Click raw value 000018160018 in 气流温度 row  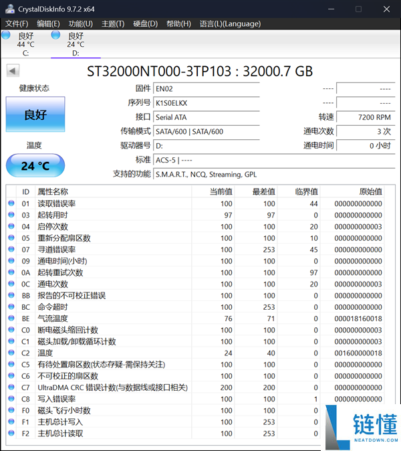click(358, 319)
